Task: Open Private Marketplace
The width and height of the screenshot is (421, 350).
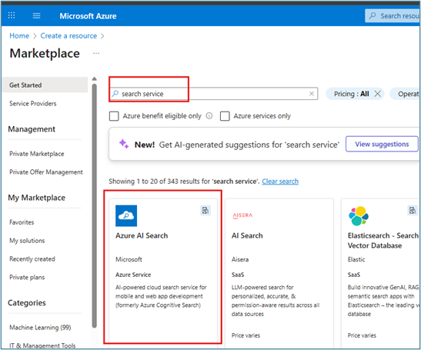Action: pyautogui.click(x=36, y=154)
